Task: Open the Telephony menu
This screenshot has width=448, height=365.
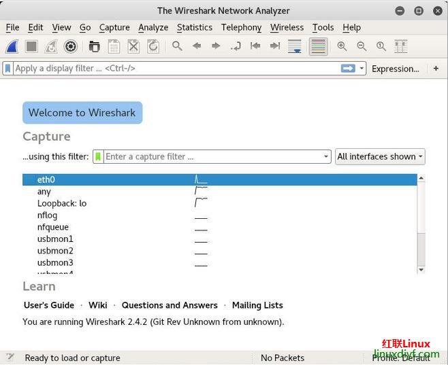Action: pos(241,27)
